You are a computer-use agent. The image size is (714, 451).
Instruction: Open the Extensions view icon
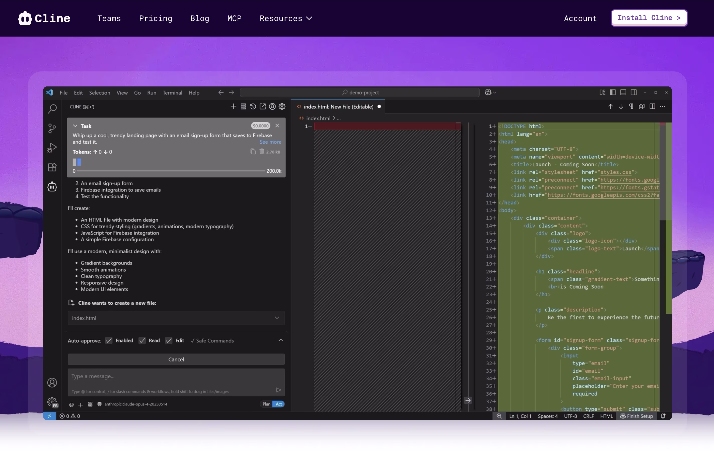(x=52, y=167)
